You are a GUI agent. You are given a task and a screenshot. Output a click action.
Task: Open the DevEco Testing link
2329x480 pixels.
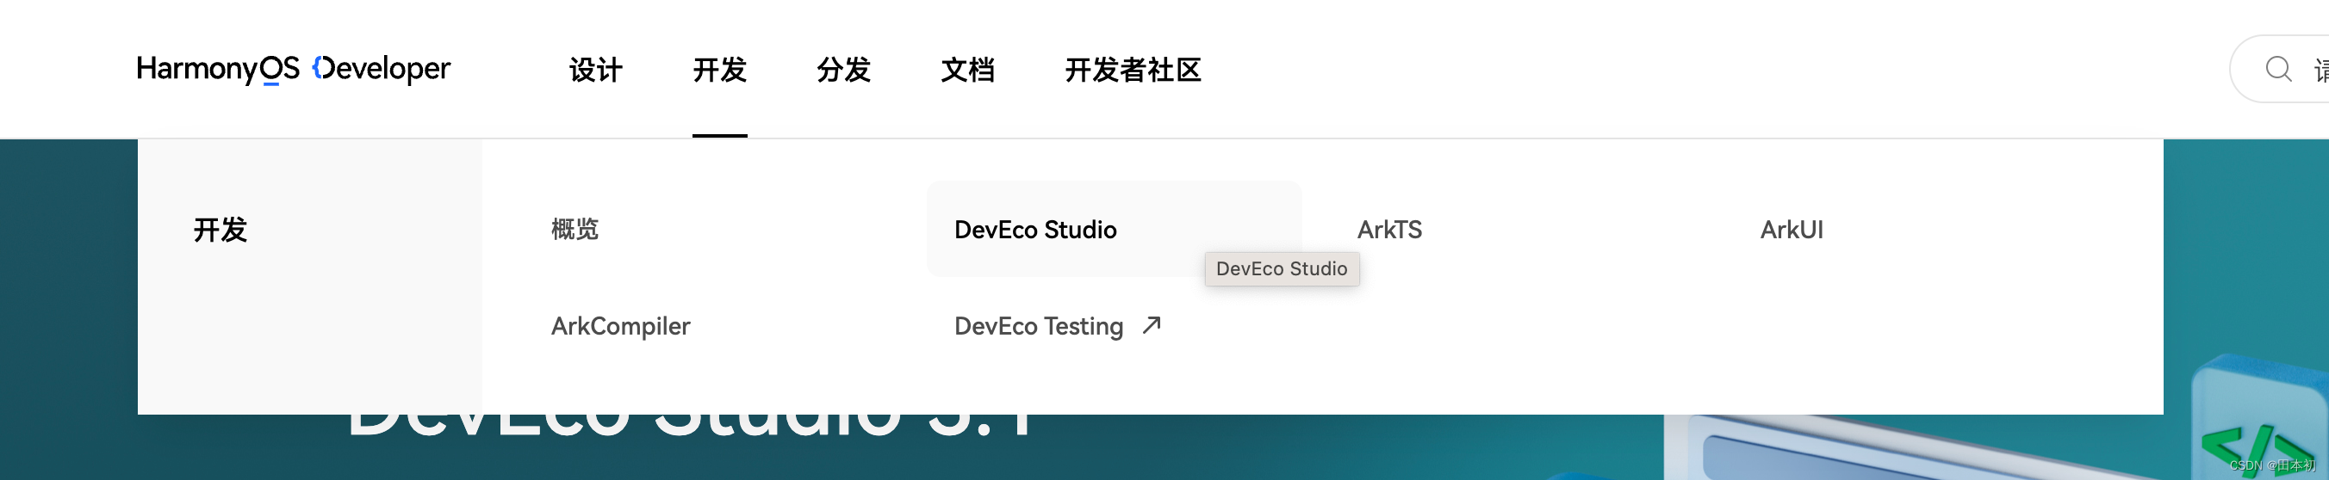coord(1039,326)
